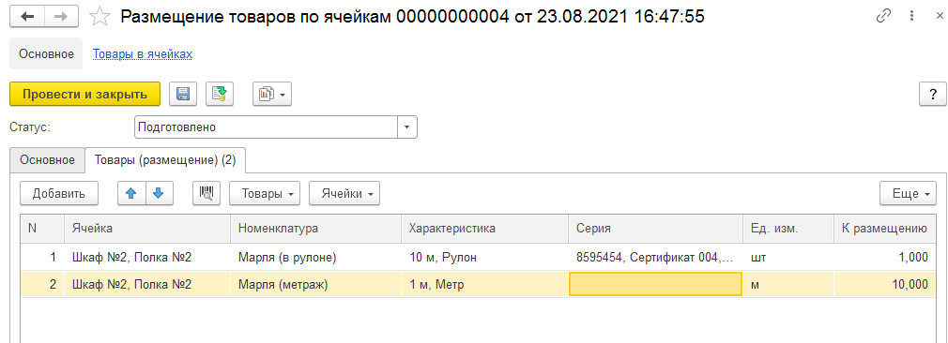Open the Товары dropdown button
Image resolution: width=948 pixels, height=343 pixels.
265,194
